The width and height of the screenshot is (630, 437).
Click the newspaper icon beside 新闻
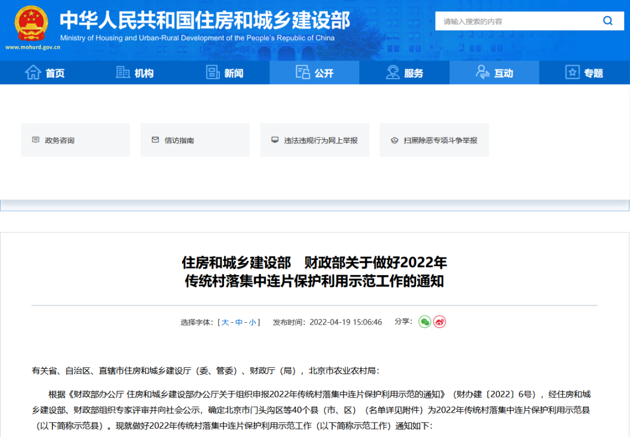pos(213,73)
